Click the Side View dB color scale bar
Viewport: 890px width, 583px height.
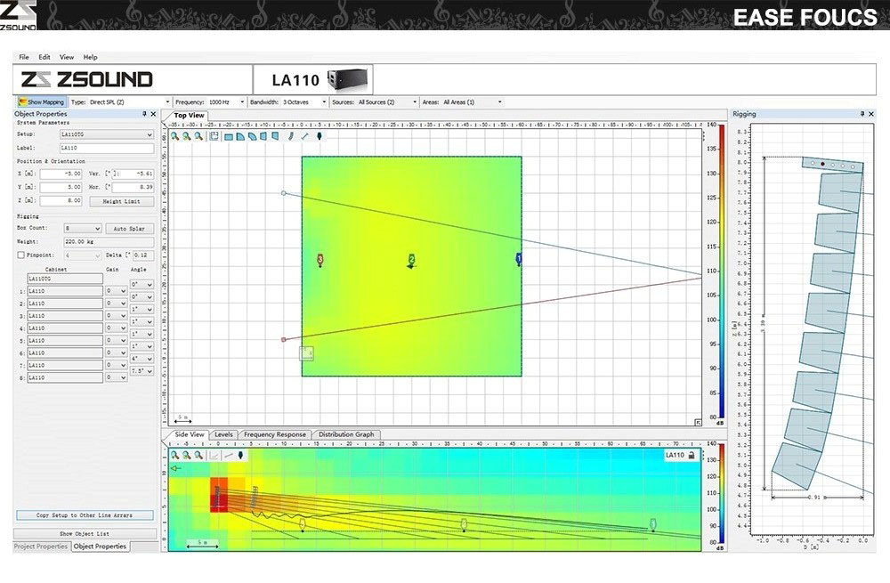tap(722, 494)
